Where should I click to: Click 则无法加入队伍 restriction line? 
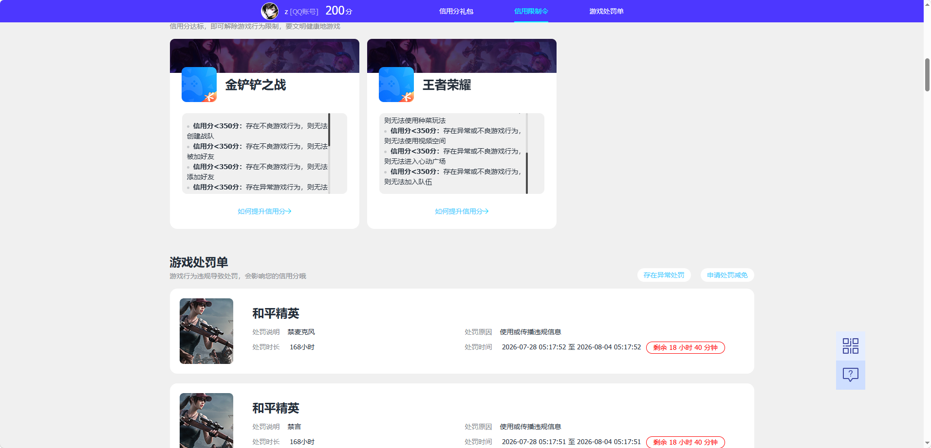(x=408, y=182)
